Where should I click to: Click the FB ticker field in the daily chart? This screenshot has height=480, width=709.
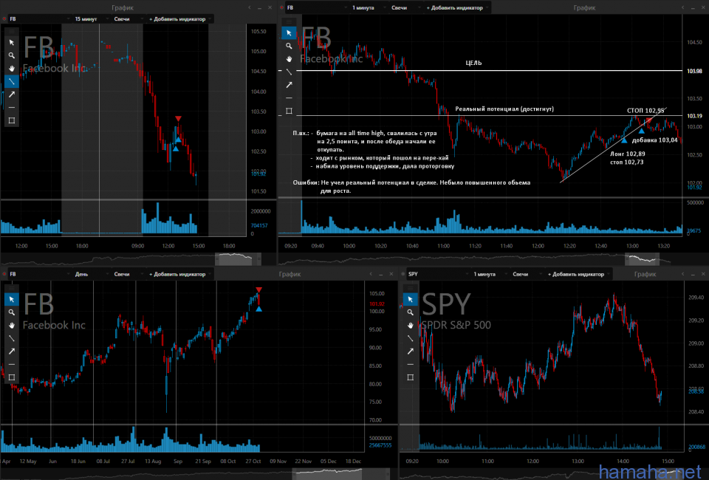(x=38, y=274)
